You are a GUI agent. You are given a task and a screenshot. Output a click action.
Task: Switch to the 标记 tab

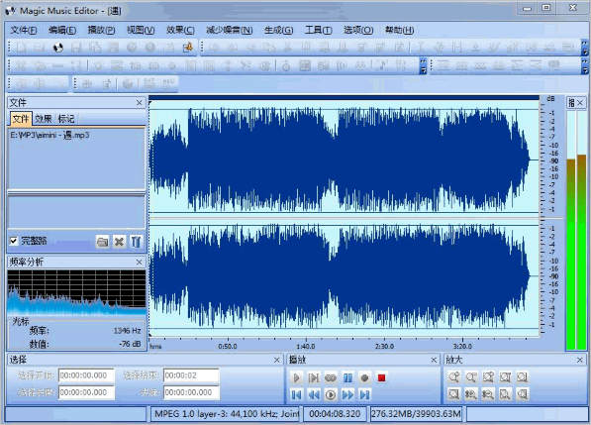[66, 119]
